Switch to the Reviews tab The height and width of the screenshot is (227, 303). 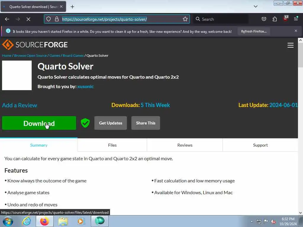click(x=185, y=145)
